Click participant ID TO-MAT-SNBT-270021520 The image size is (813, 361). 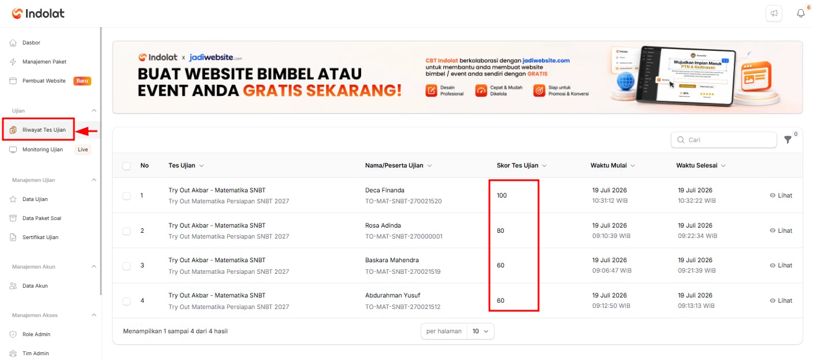coord(403,202)
